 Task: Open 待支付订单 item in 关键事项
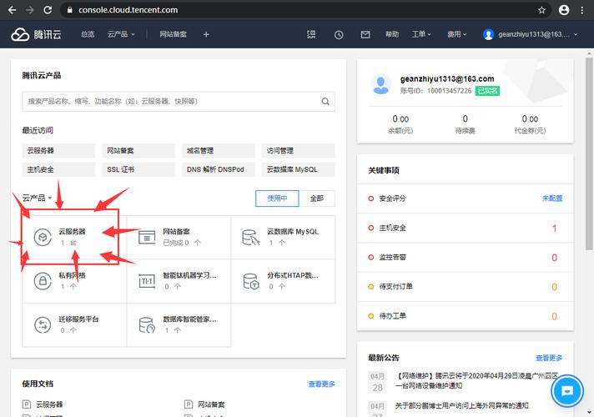tap(466, 287)
